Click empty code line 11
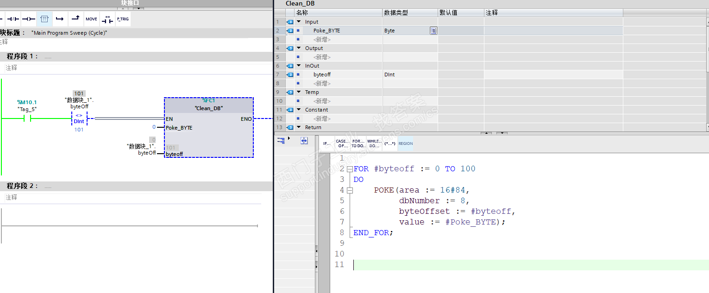This screenshot has height=293, width=709. (531, 265)
